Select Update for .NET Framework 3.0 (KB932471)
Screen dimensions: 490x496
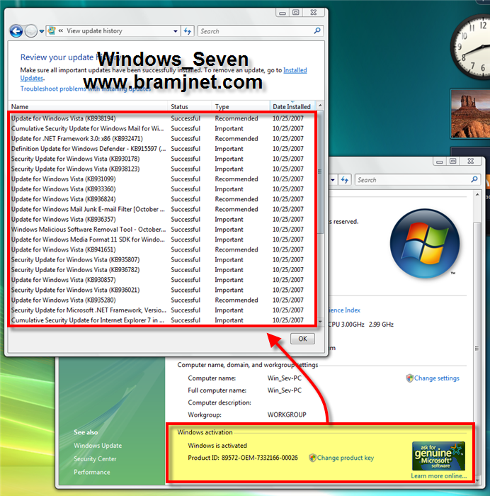click(162, 139)
